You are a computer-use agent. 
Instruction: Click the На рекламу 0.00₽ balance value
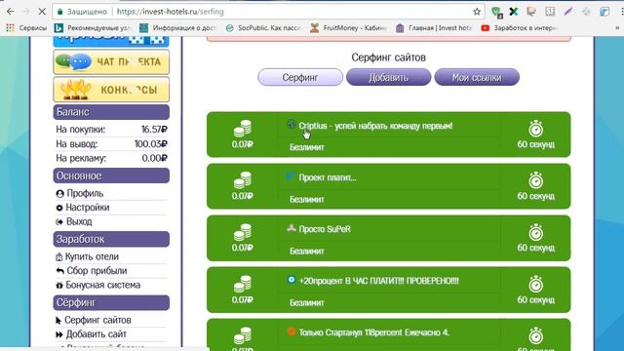click(155, 158)
